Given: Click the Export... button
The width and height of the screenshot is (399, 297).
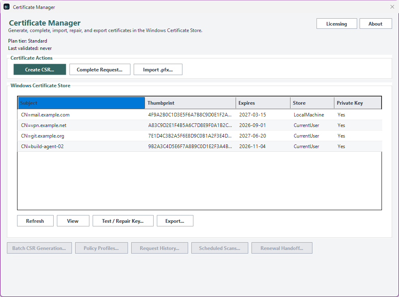Looking at the screenshot, I should click(175, 221).
